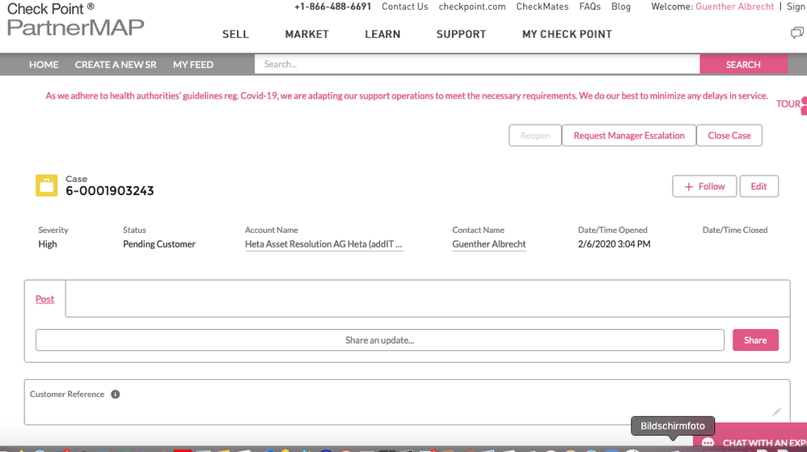807x452 pixels.
Task: Open the CheckMates link
Action: point(543,6)
